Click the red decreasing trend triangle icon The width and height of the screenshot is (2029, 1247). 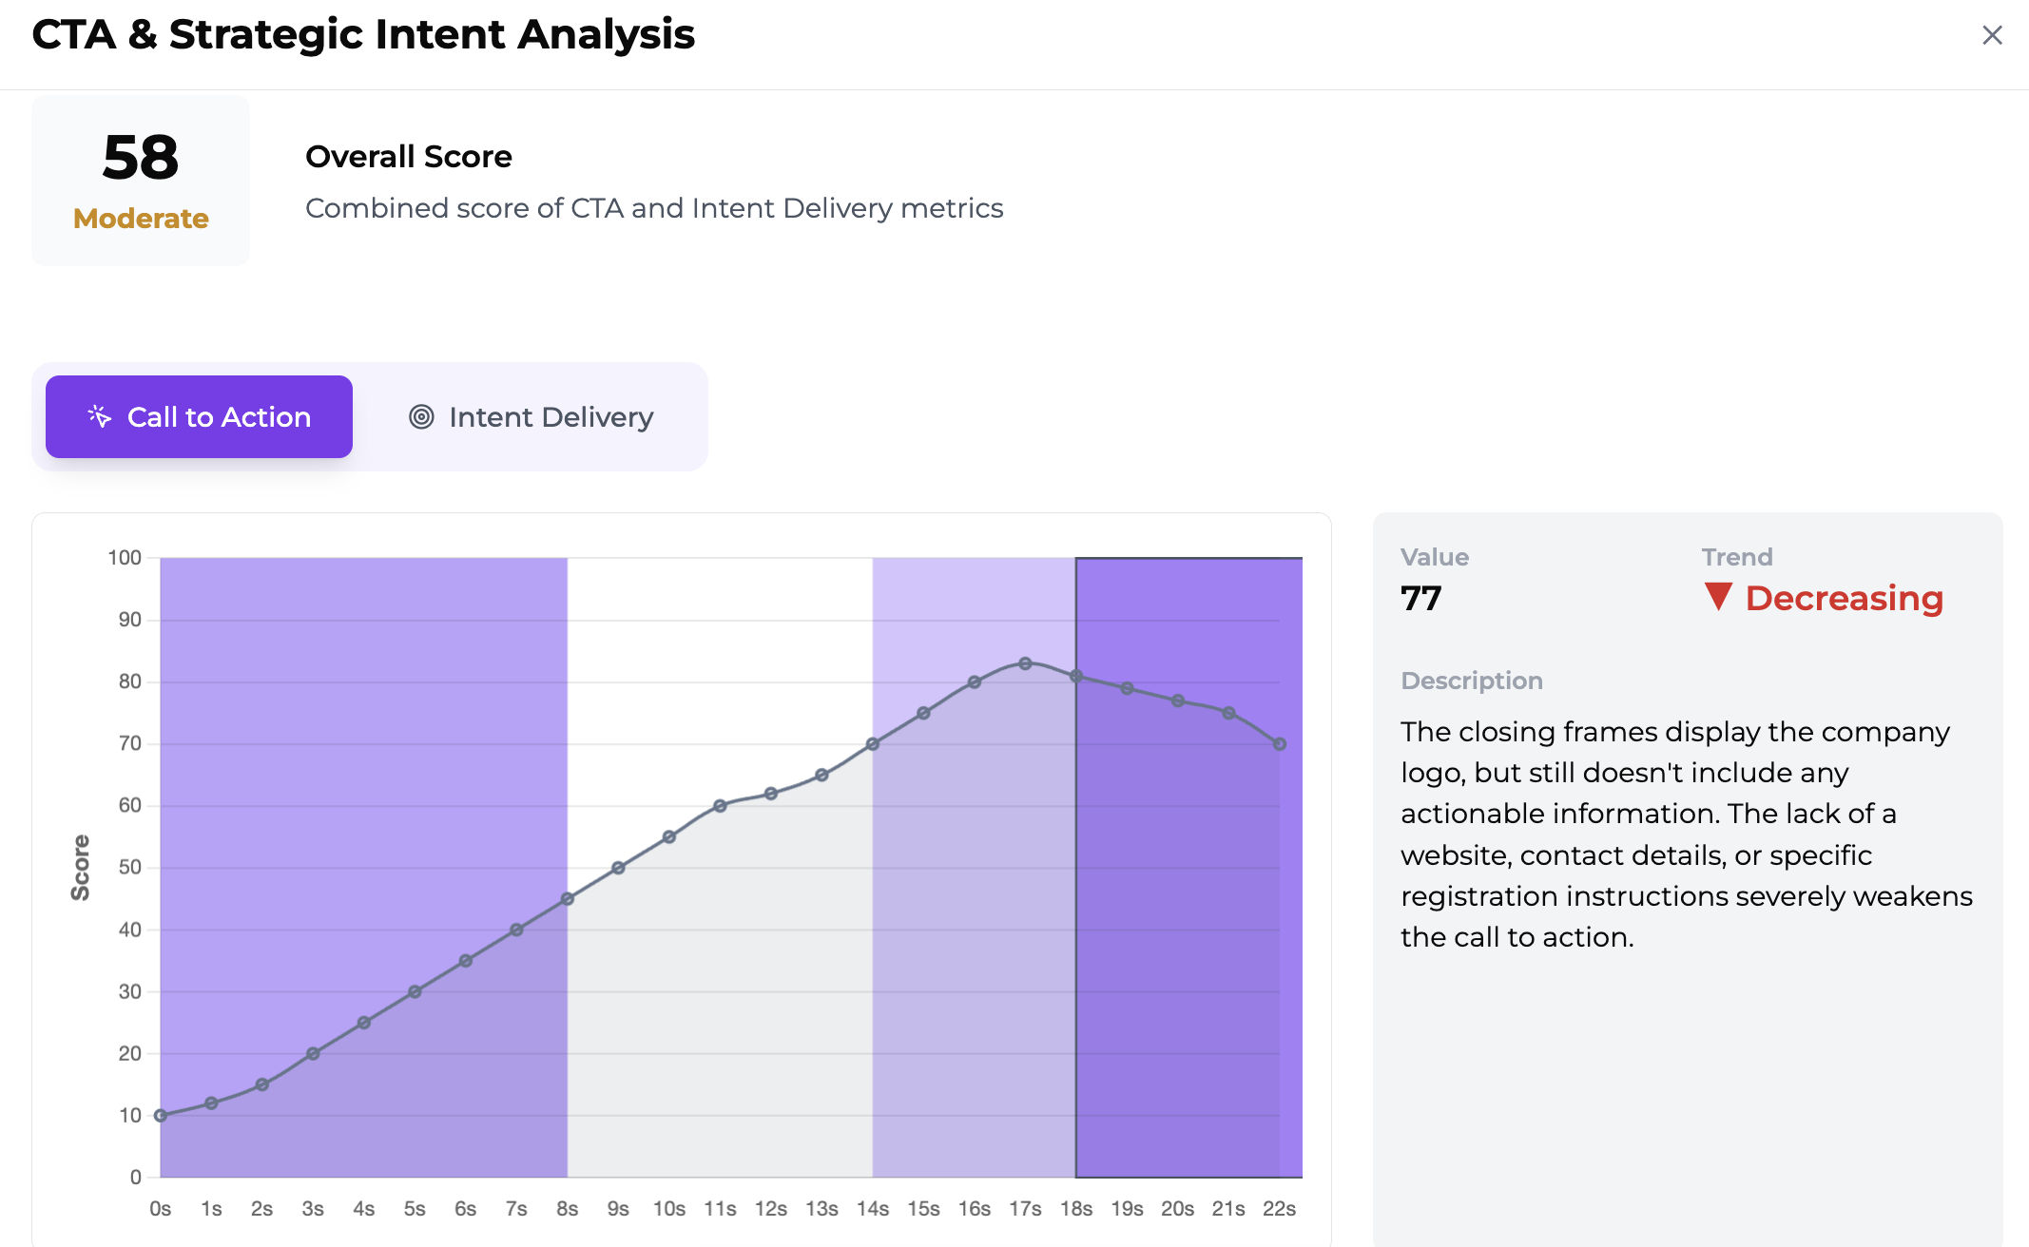tap(1718, 597)
